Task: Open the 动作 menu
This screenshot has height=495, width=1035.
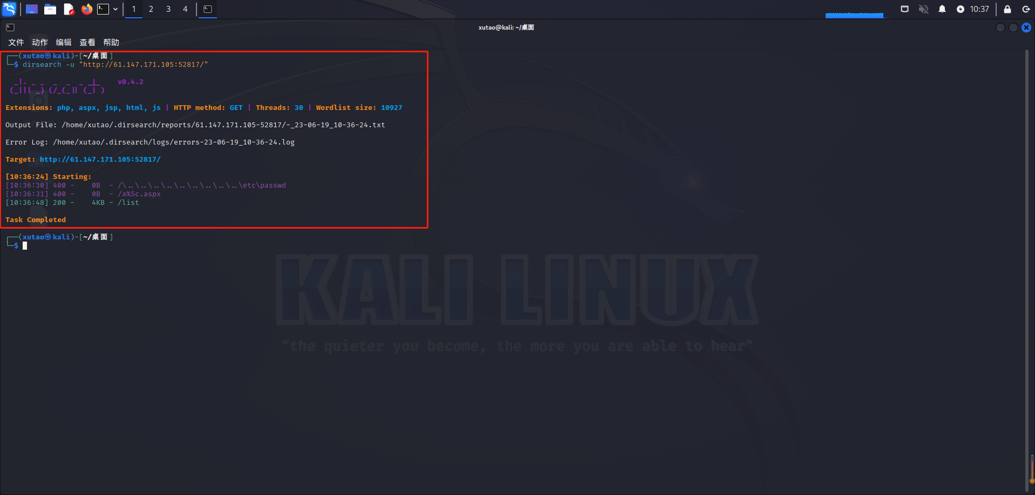Action: tap(40, 43)
